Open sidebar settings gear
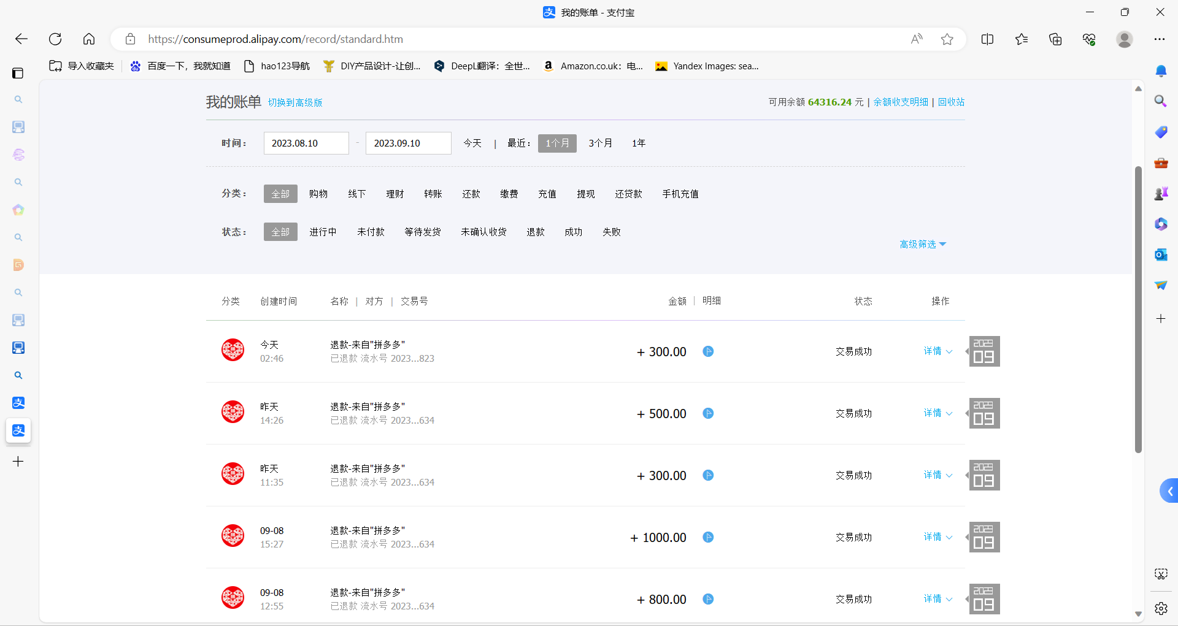 pyautogui.click(x=1161, y=608)
